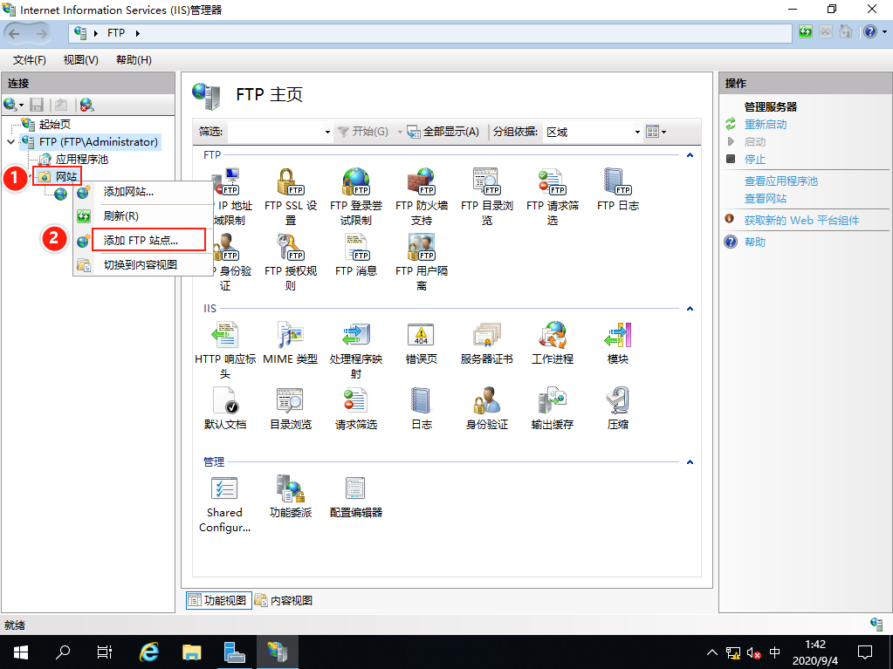The image size is (893, 669).
Task: Switch to 功能视图 tab
Action: click(219, 600)
